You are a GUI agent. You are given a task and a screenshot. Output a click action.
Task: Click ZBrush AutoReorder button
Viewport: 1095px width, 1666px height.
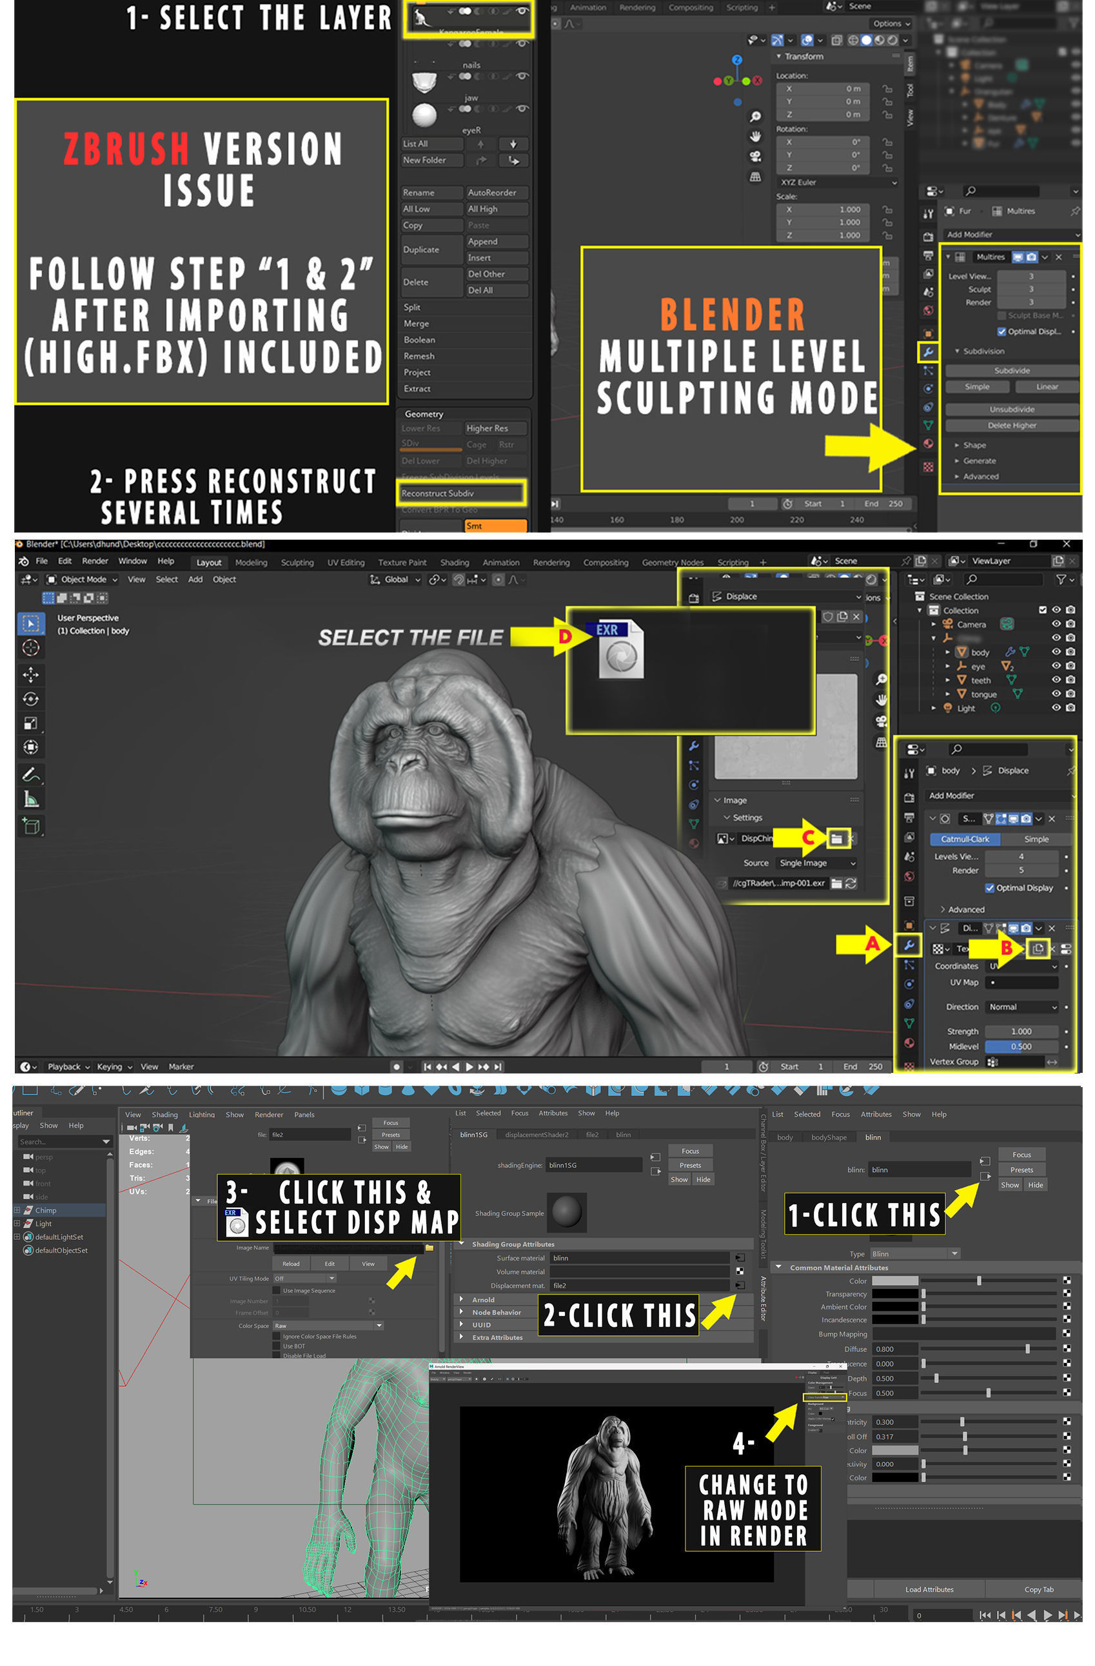pos(497,193)
